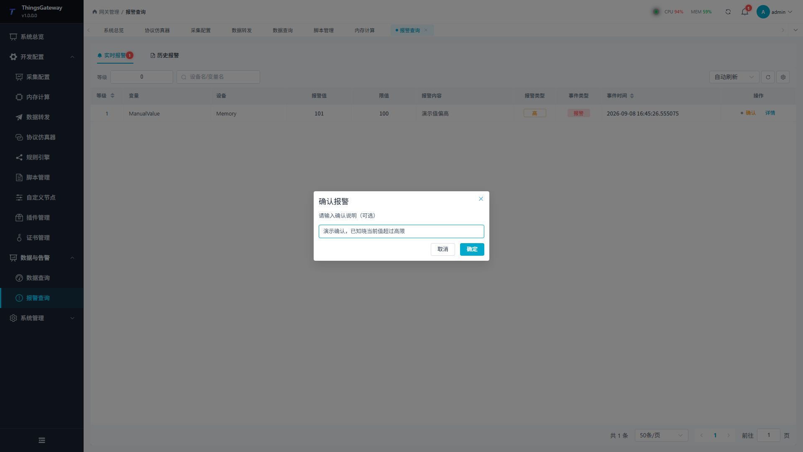Image resolution: width=803 pixels, height=452 pixels.
Task: Expand the 系统管理 sidebar group
Action: click(x=42, y=318)
